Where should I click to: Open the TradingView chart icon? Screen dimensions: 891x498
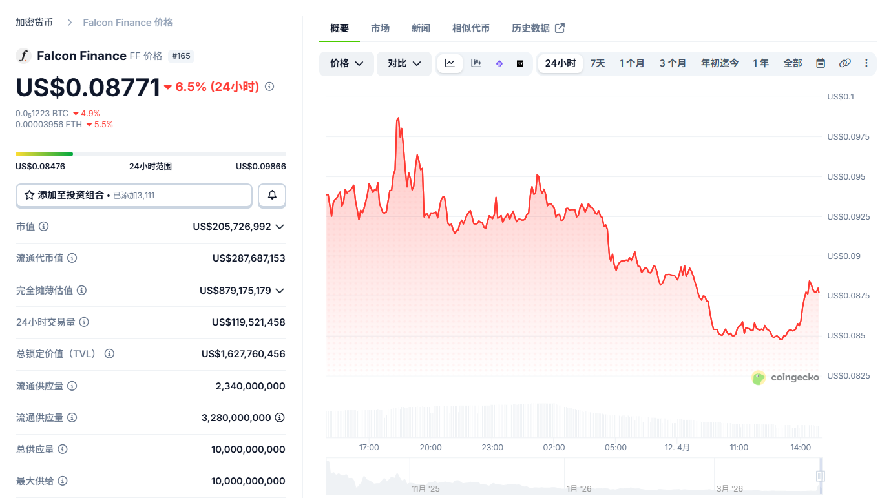(x=520, y=63)
